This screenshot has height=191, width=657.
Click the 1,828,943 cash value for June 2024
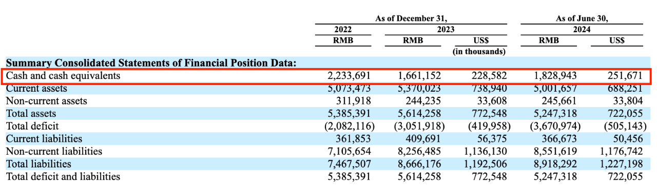(x=555, y=76)
